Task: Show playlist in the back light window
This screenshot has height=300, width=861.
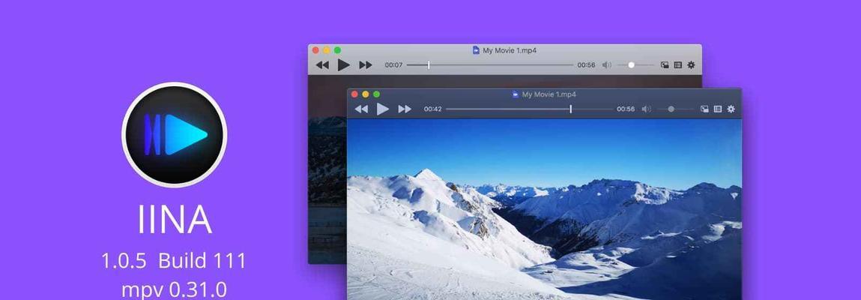Action: point(678,64)
